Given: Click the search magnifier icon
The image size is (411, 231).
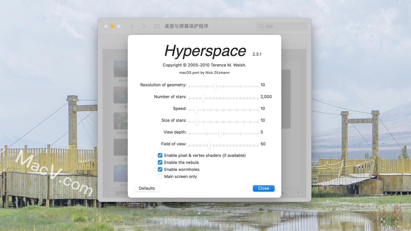Looking at the screenshot, I should tap(261, 26).
